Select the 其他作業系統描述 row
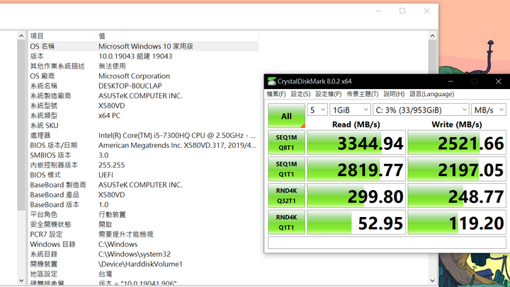 click(143, 66)
